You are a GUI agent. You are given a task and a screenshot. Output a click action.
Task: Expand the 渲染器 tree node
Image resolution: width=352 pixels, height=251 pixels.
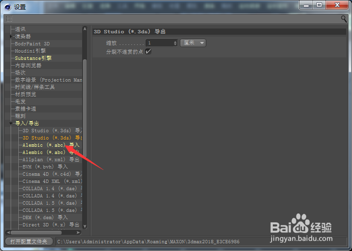(11, 36)
